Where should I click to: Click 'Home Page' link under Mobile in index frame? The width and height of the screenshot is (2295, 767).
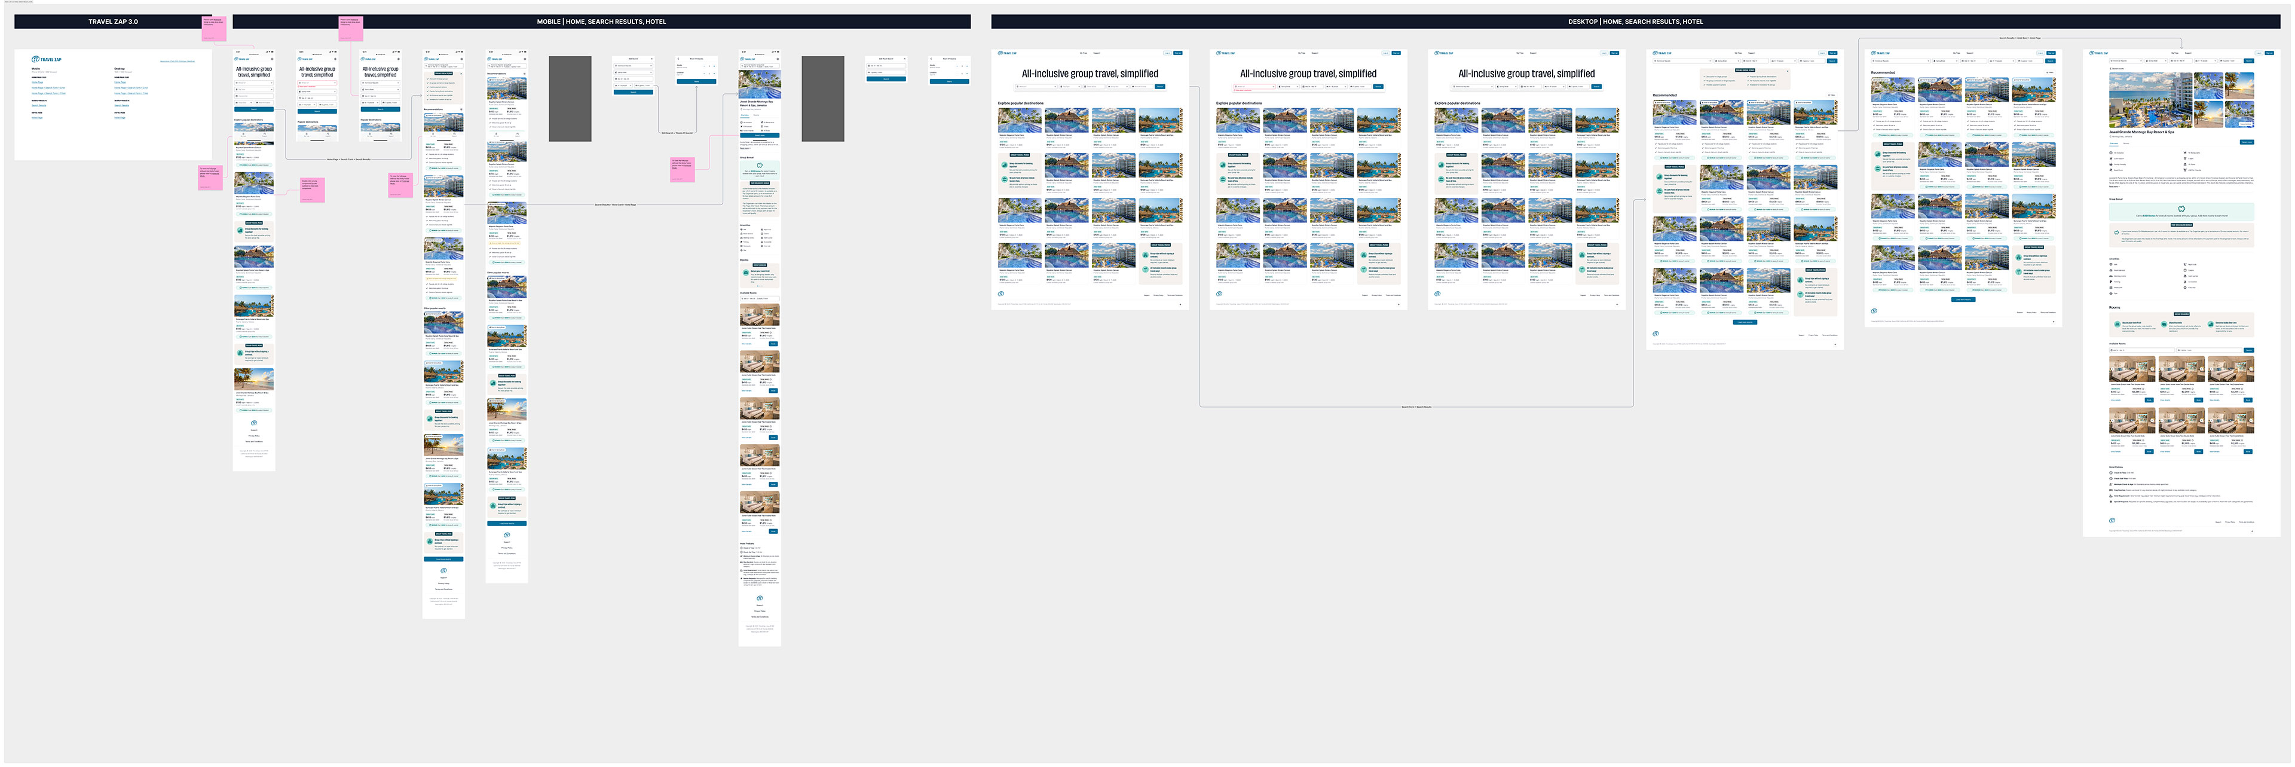coord(38,83)
